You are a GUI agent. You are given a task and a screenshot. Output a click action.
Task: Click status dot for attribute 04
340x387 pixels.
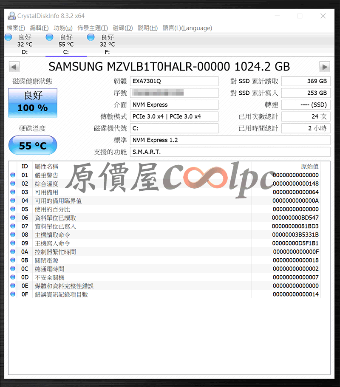click(x=13, y=201)
